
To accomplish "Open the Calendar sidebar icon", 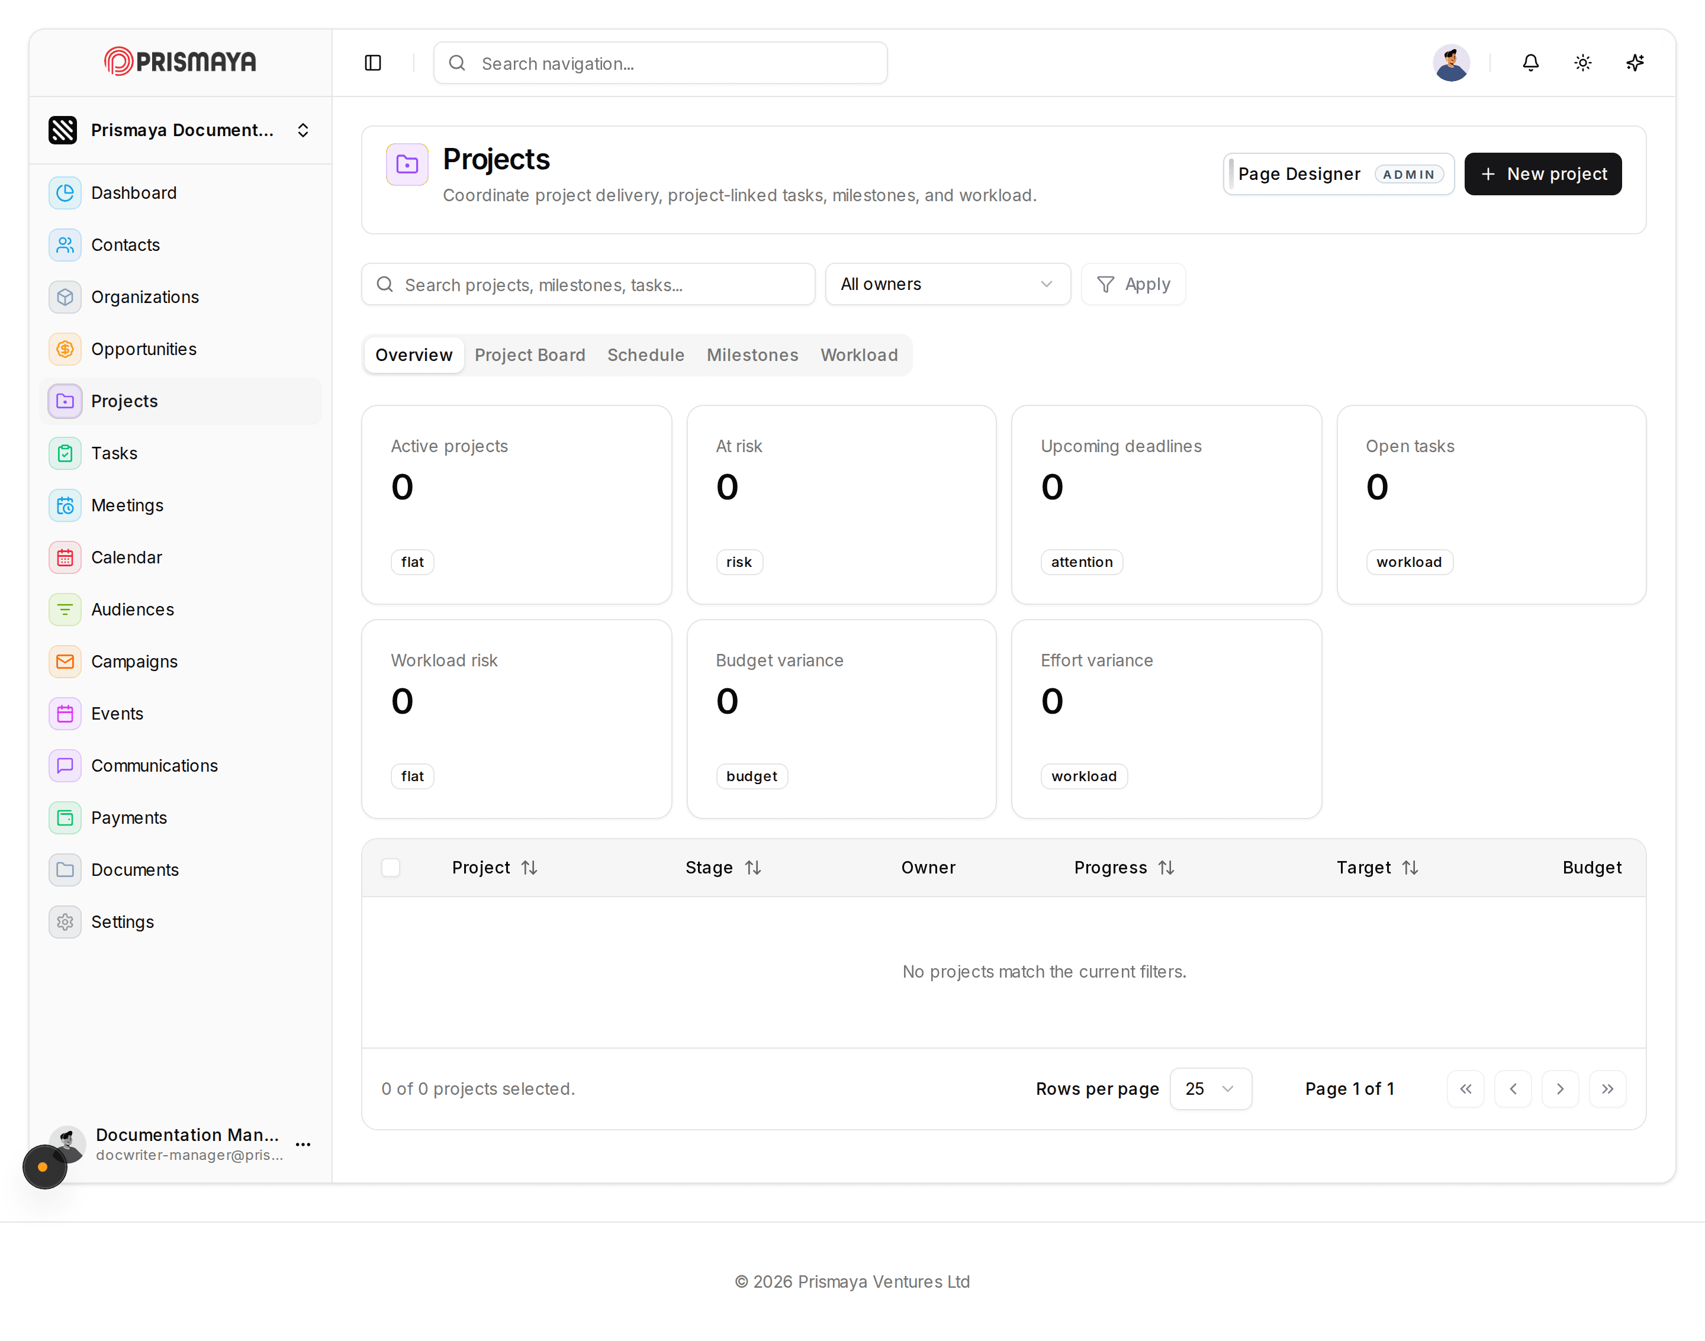I will [65, 557].
